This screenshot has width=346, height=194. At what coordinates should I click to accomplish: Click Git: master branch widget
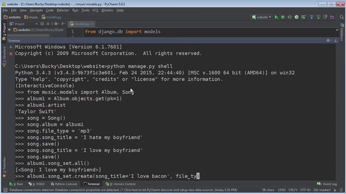pyautogui.click(x=322, y=190)
